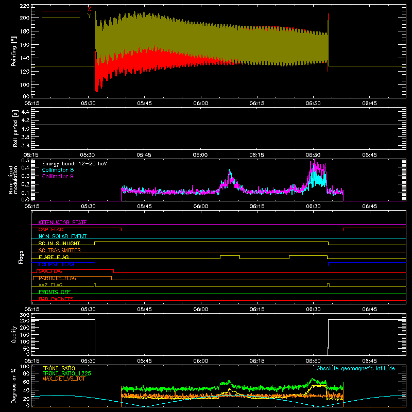Click the yellow FRONT_RATIO legend entry
The width and height of the screenshot is (412, 412).
59,368
